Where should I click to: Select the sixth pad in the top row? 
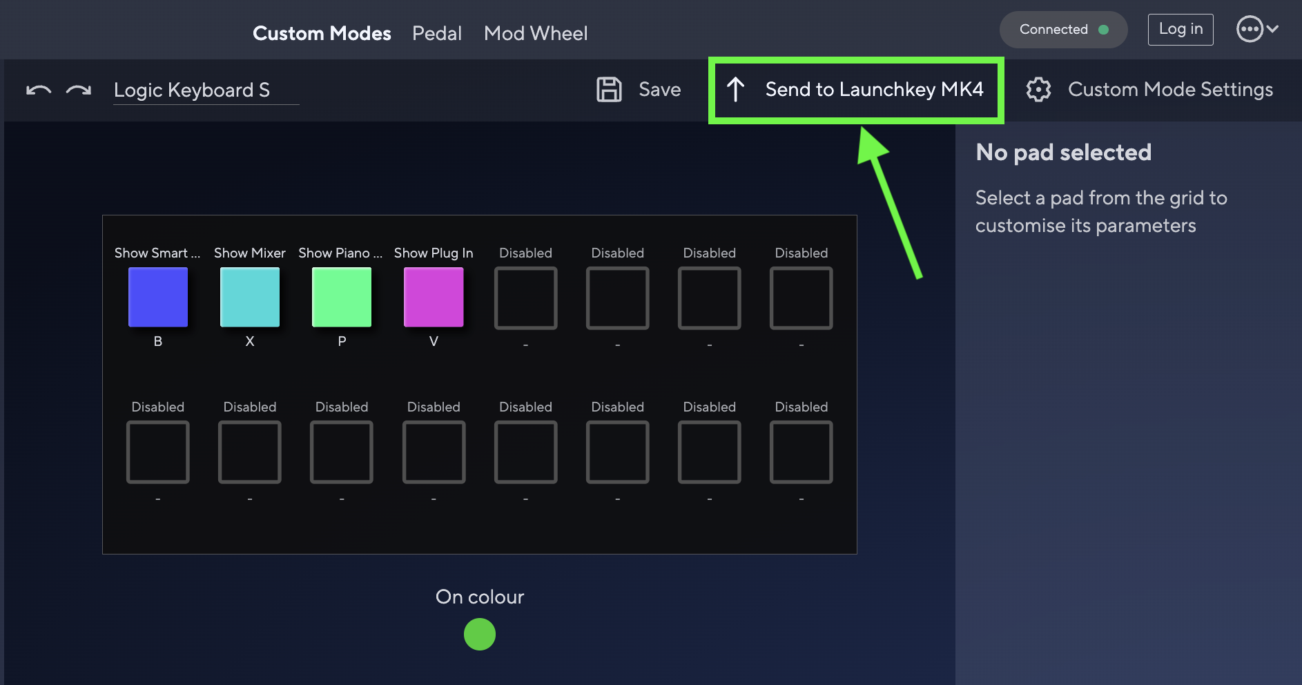click(618, 298)
